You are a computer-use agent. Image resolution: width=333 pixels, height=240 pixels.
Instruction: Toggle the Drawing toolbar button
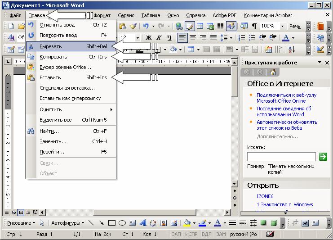pyautogui.click(x=231, y=26)
